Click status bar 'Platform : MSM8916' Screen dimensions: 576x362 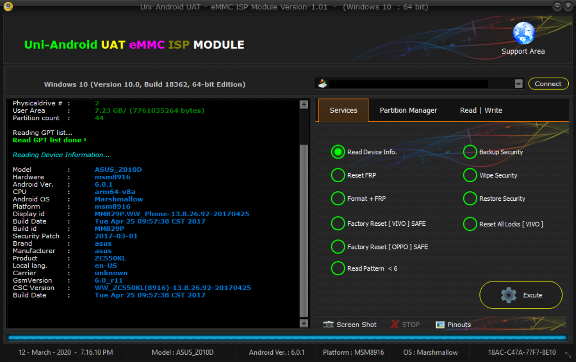353,352
